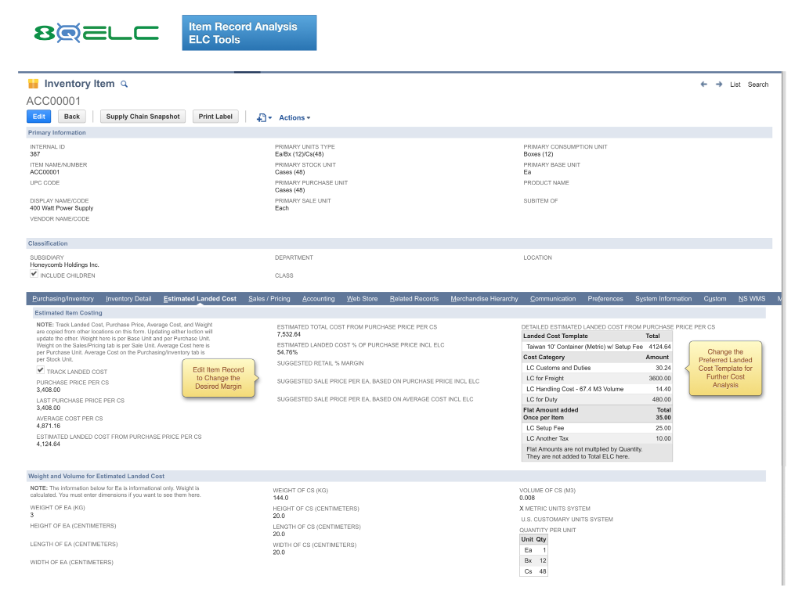802x601 pixels.
Task: Click the Back button
Action: [x=71, y=117]
